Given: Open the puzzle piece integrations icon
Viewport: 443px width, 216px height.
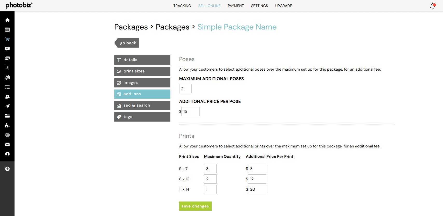Looking at the screenshot, I should 7,125.
